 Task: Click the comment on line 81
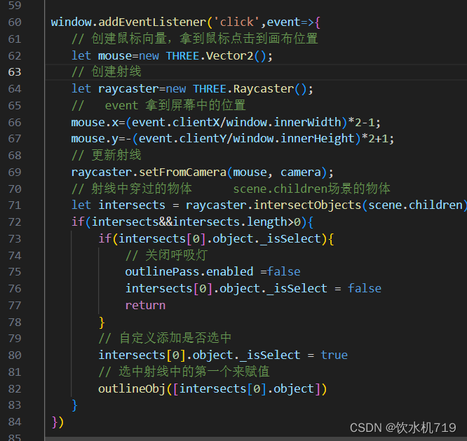tap(184, 372)
